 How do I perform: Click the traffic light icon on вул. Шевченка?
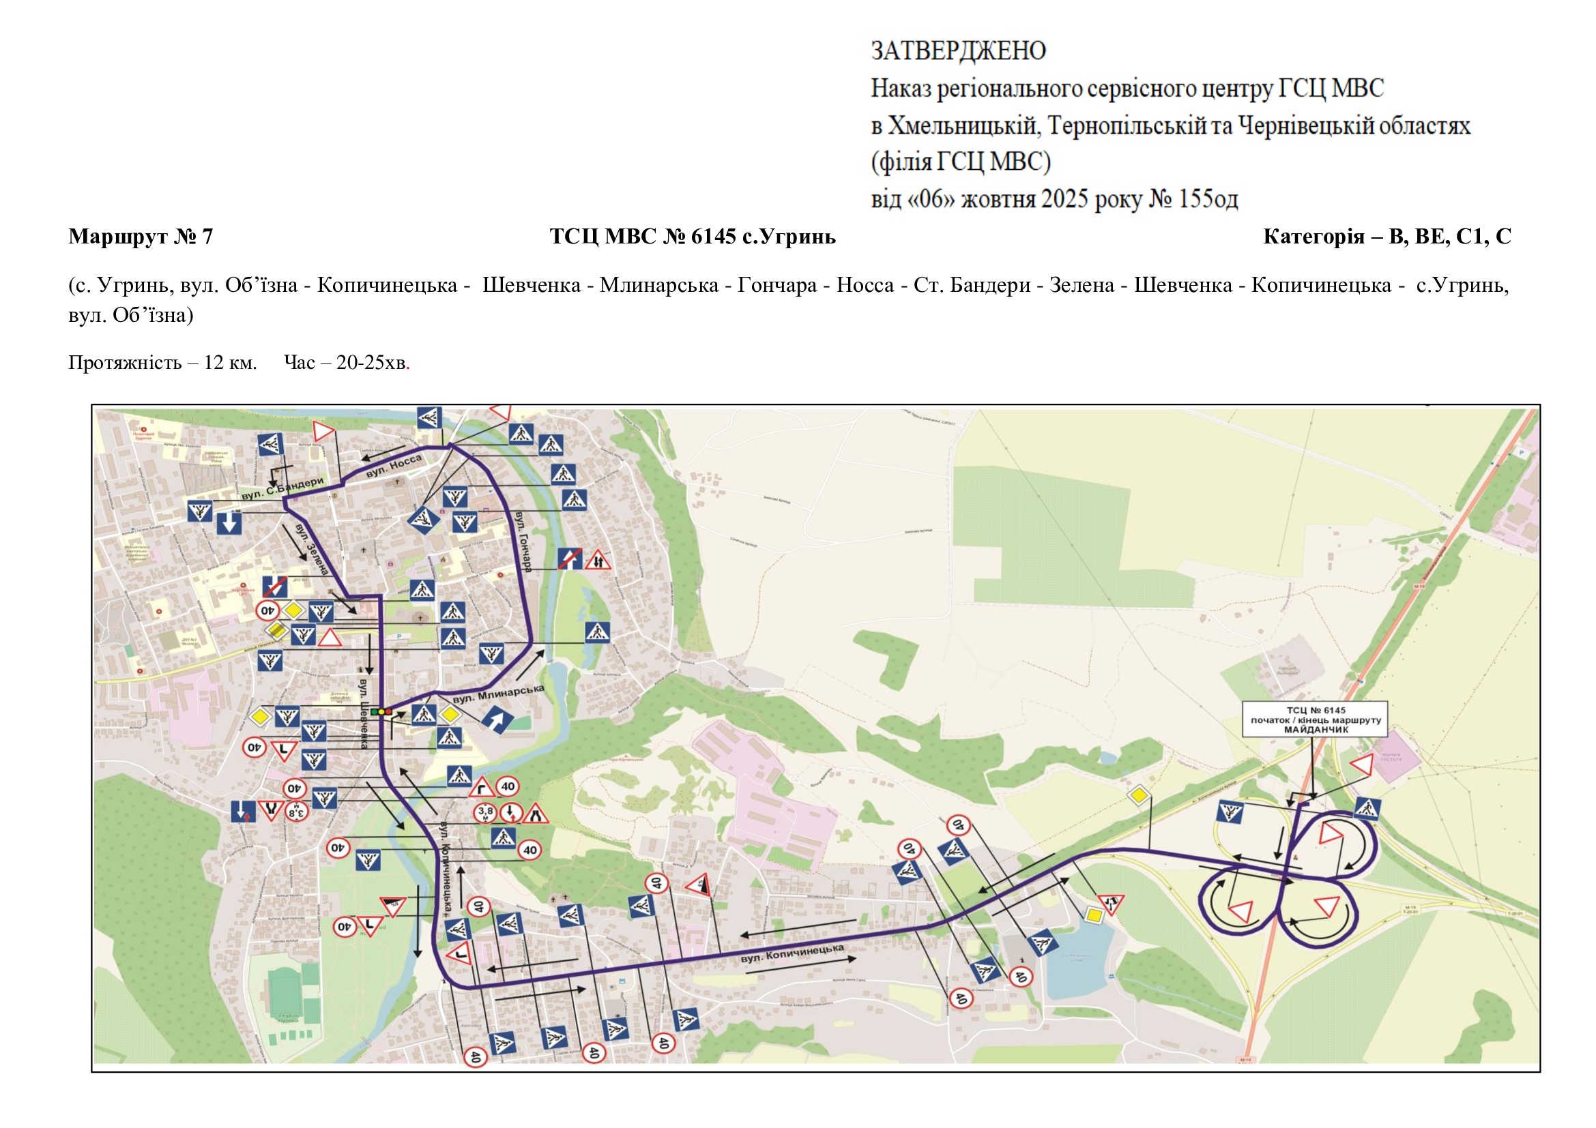[381, 711]
